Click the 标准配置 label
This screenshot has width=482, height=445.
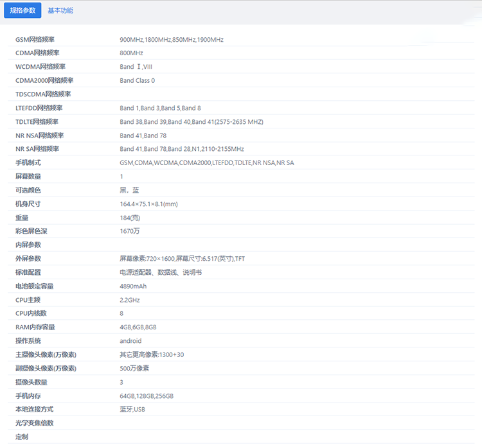(28, 272)
